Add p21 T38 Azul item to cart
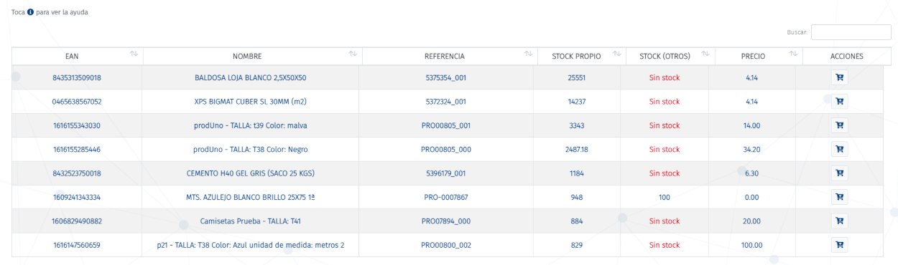 [x=838, y=244]
